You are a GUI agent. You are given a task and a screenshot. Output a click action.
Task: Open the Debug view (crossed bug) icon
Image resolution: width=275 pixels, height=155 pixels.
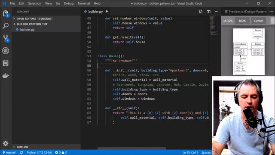(6, 51)
